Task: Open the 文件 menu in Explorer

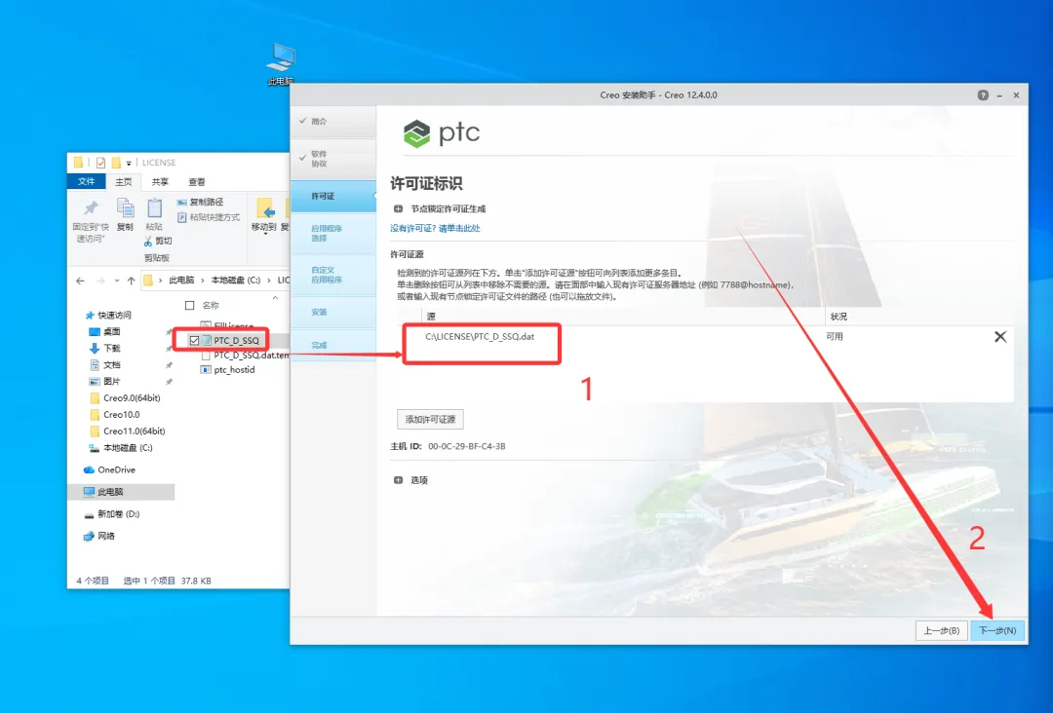Action: [87, 182]
